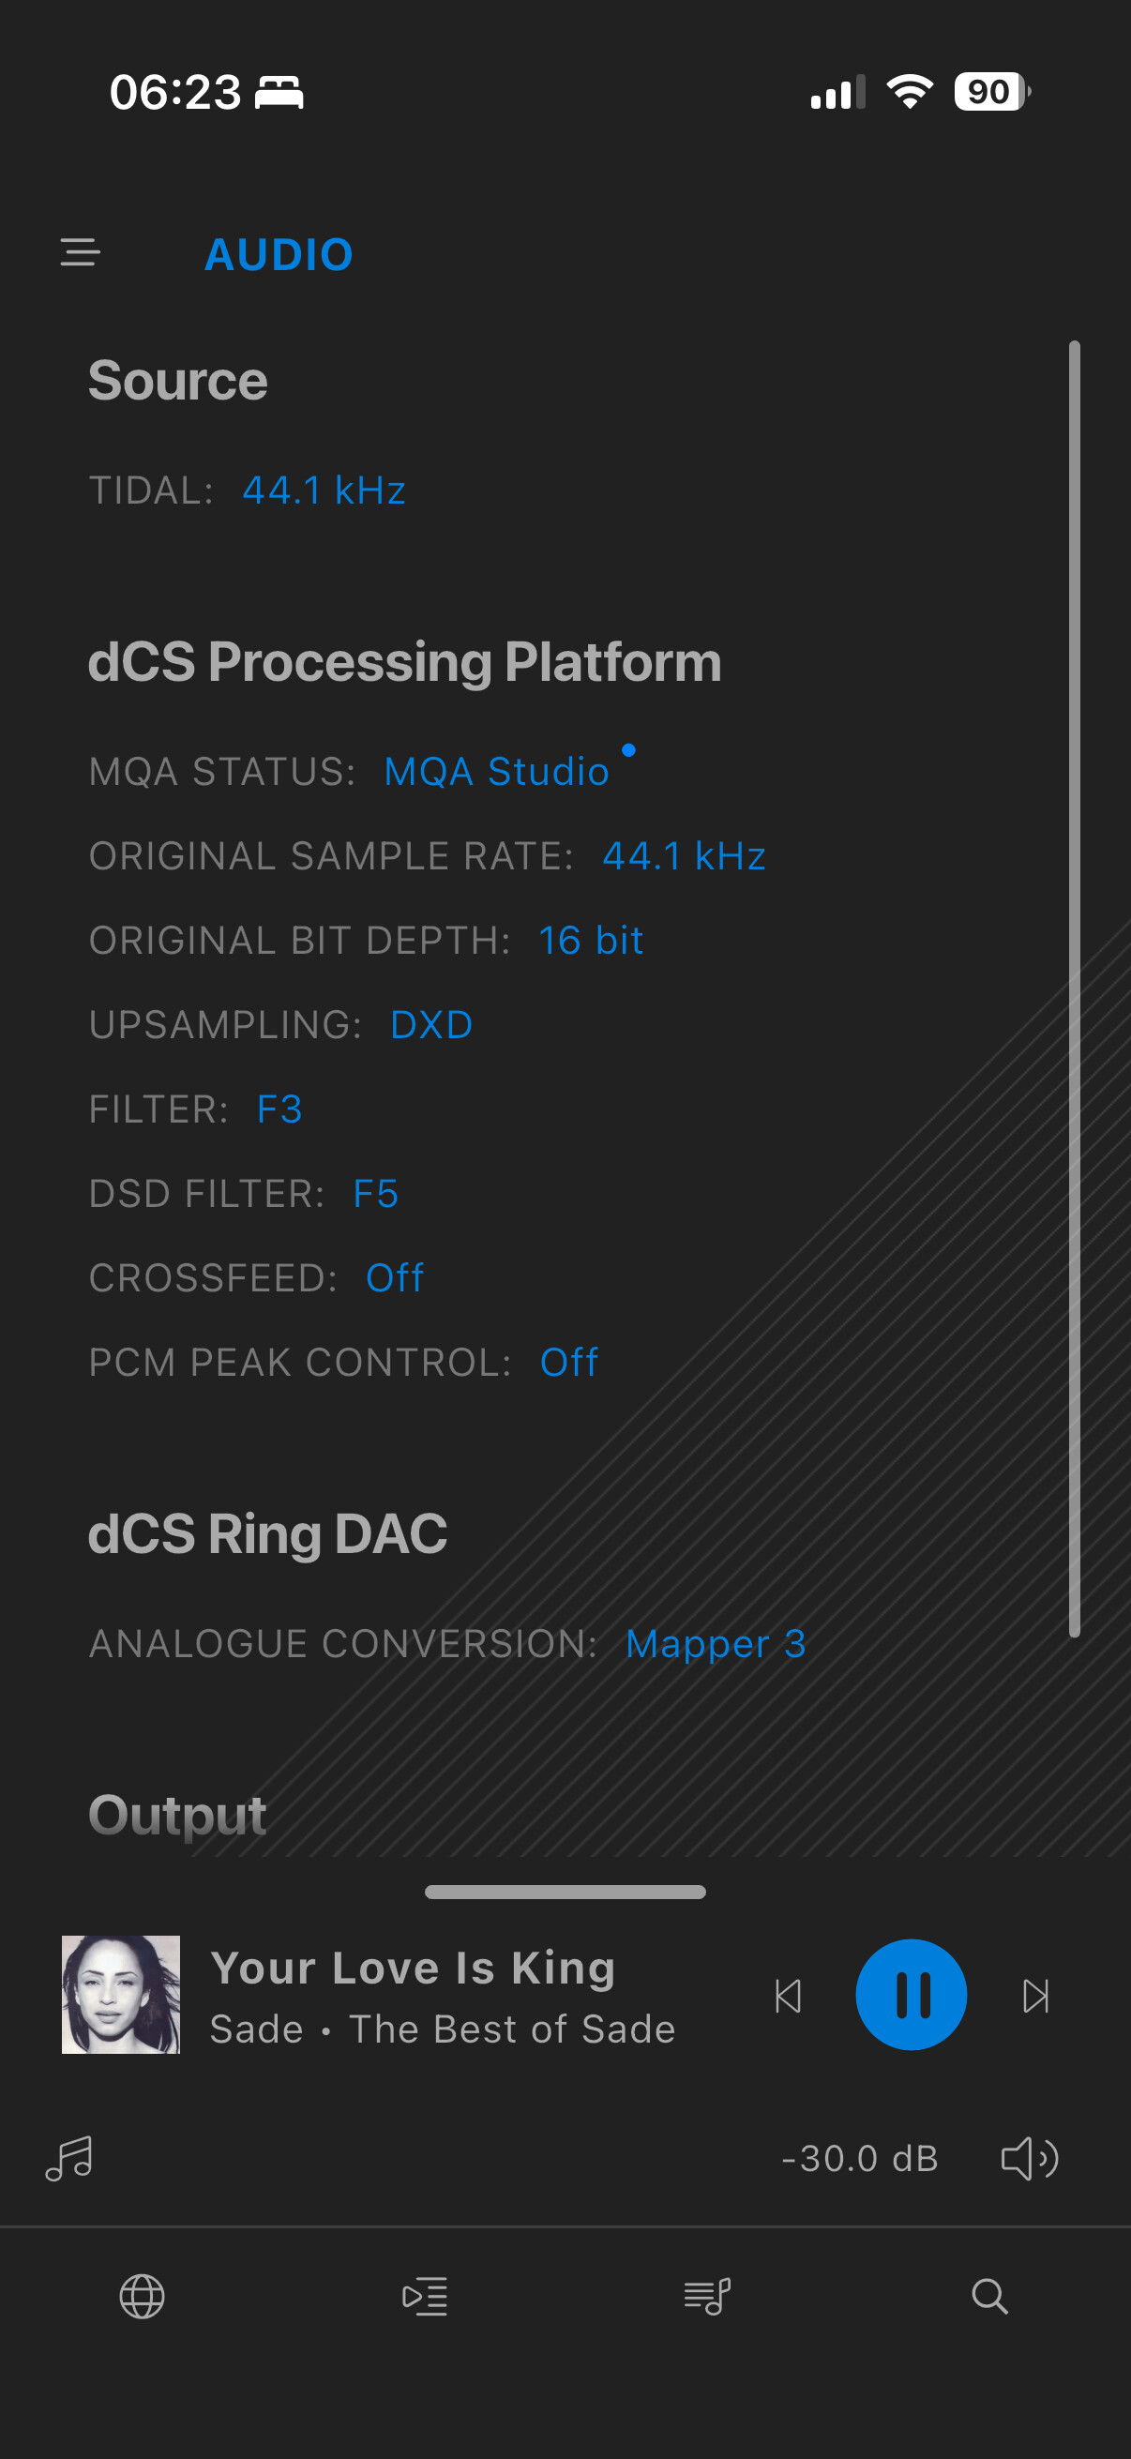Pause playback of Your Love Is King
Screen dimensions: 1131x2459
click(x=911, y=1995)
